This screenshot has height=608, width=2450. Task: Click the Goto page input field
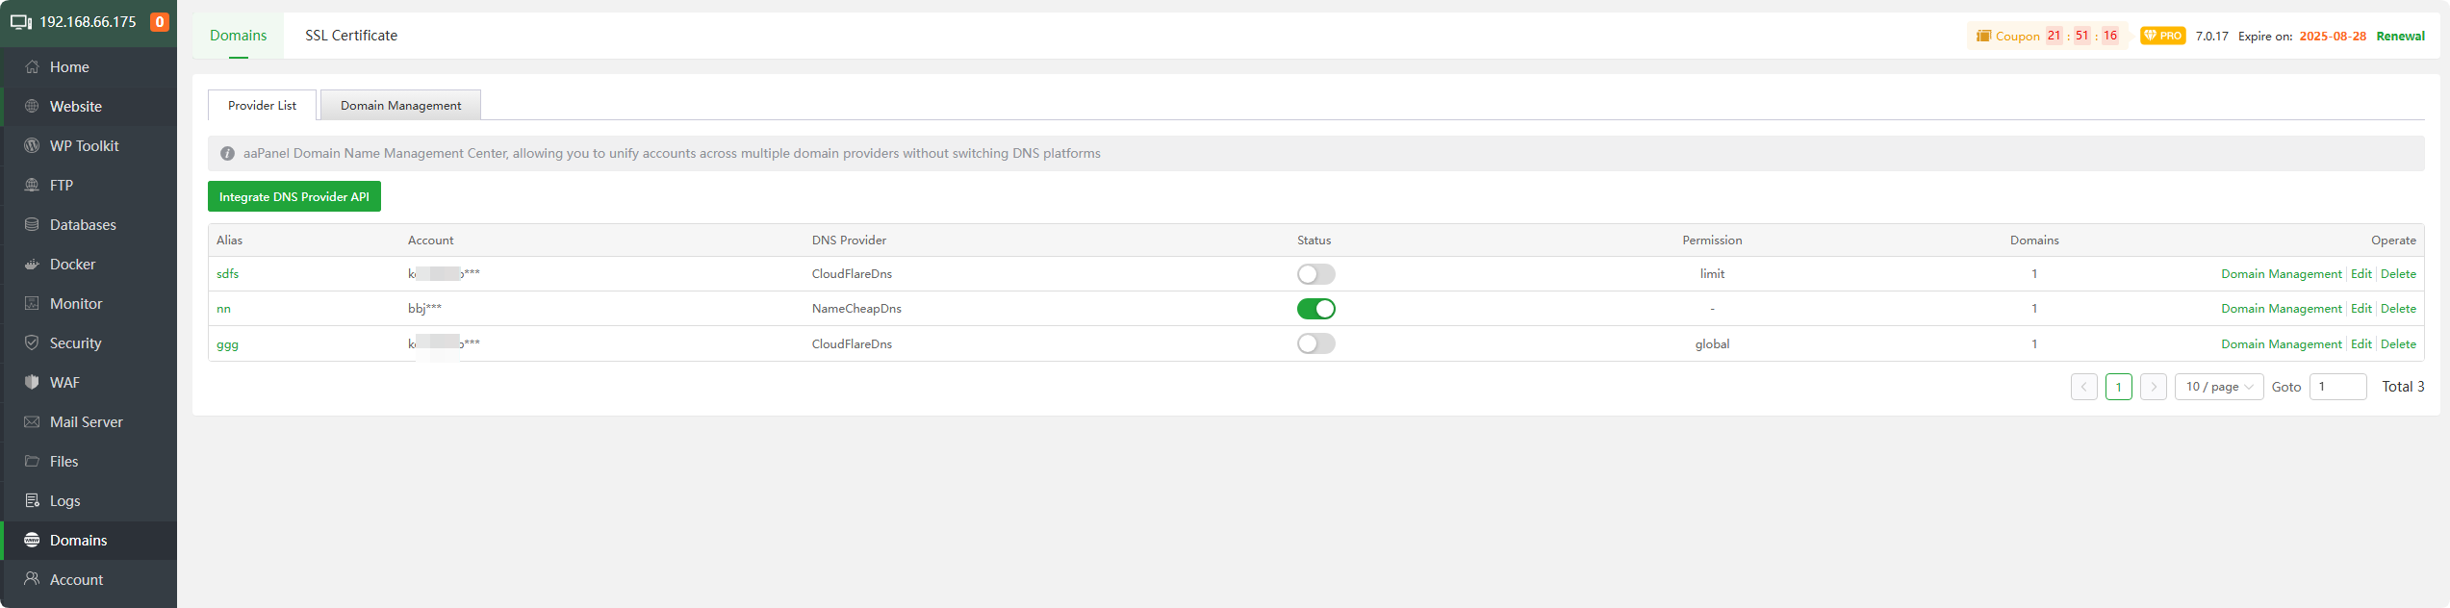click(x=2336, y=387)
